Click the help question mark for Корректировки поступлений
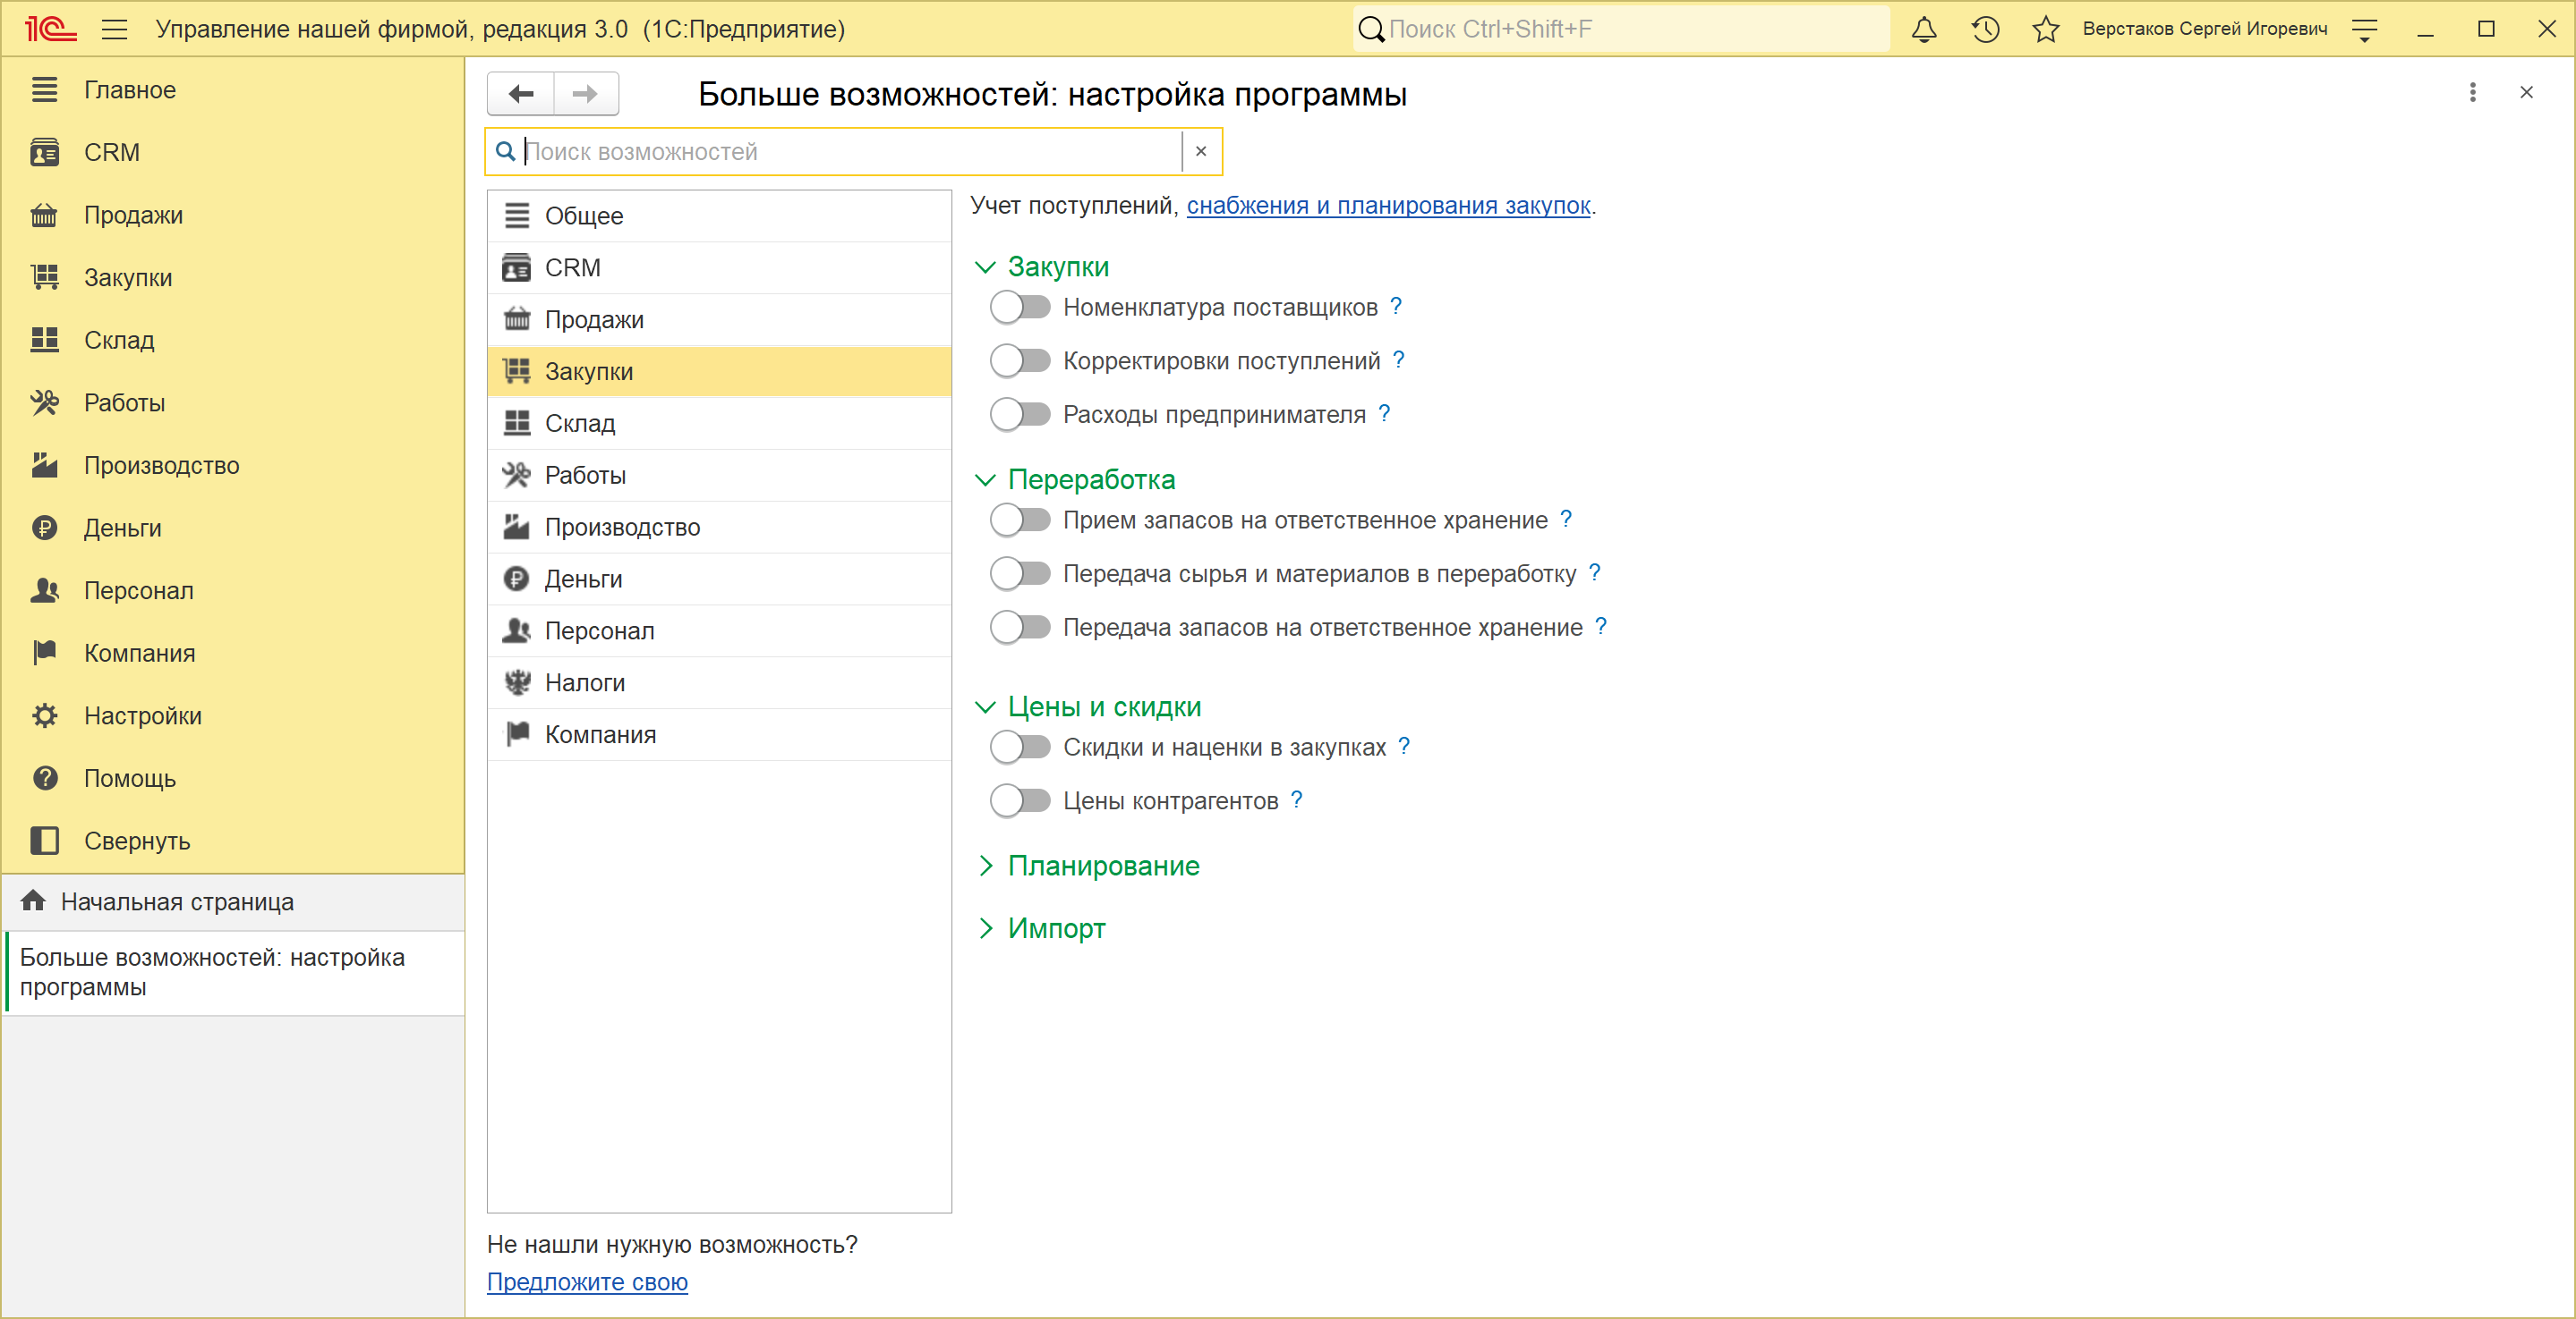 tap(1399, 359)
